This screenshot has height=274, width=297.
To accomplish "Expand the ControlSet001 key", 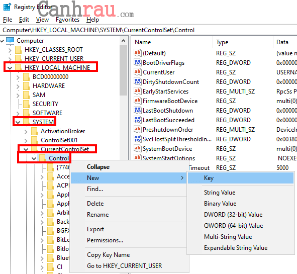I will tap(26, 141).
